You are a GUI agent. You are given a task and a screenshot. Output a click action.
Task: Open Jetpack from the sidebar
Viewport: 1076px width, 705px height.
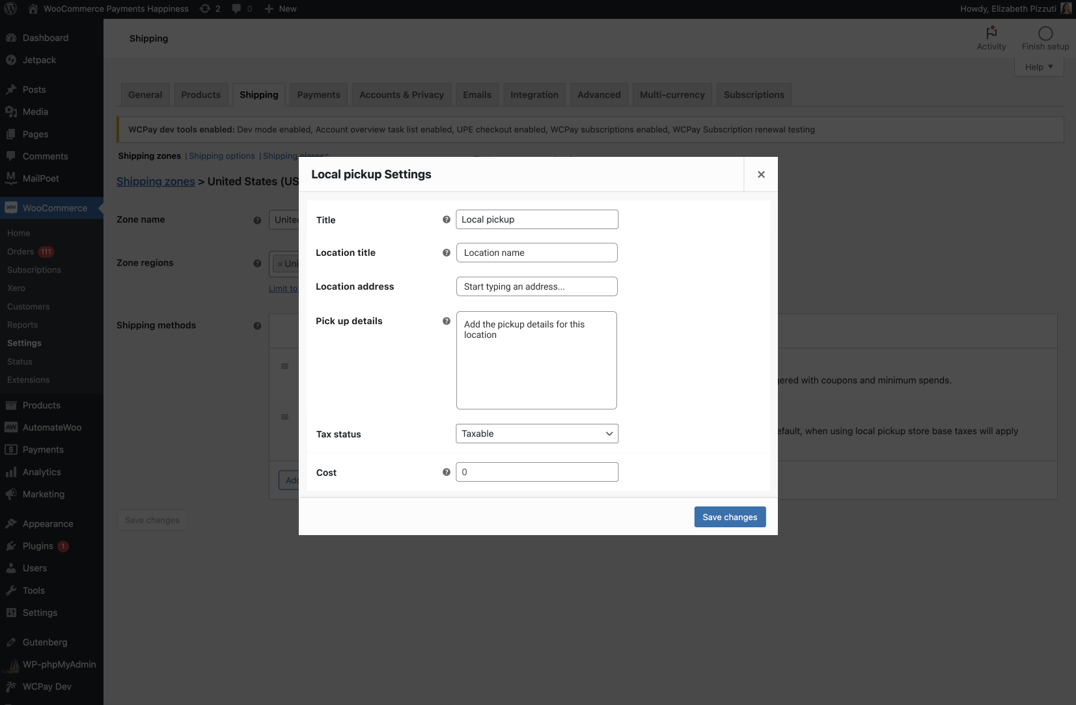[x=39, y=59]
